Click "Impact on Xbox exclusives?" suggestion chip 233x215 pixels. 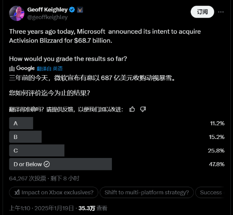[x=54, y=192]
